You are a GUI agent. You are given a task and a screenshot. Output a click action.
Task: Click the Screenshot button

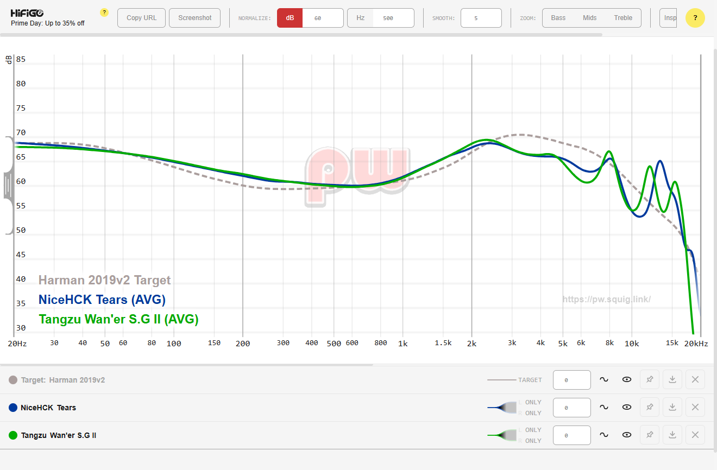[x=195, y=18]
